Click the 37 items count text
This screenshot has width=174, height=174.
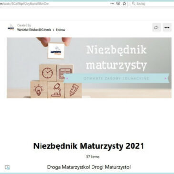tap(92, 157)
